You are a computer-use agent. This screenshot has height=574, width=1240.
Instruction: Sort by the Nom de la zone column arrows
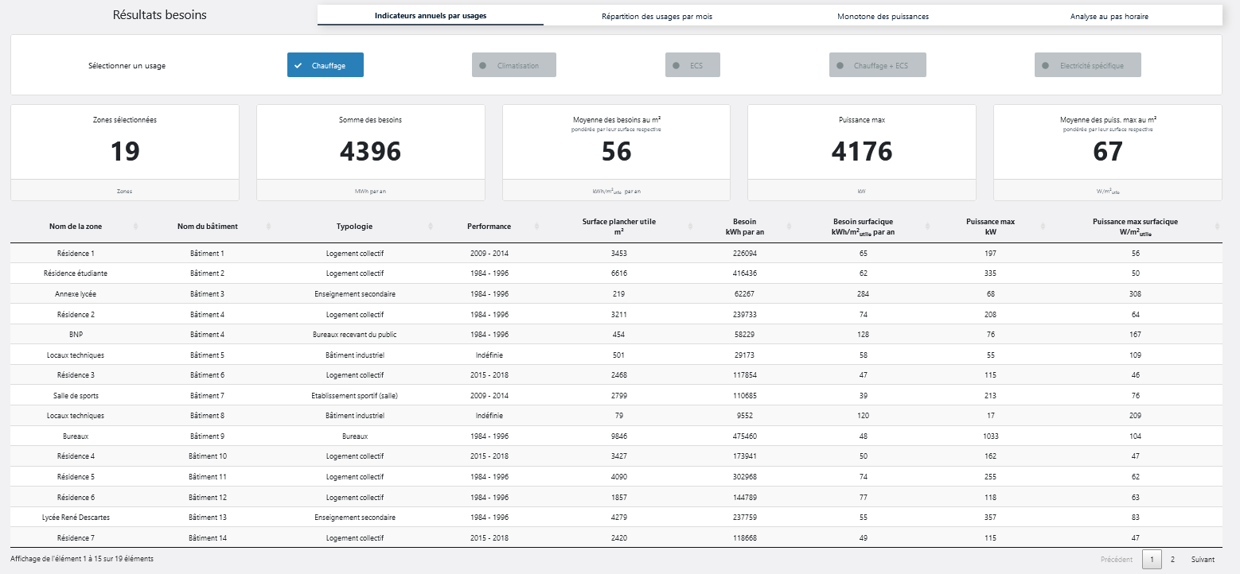(136, 227)
